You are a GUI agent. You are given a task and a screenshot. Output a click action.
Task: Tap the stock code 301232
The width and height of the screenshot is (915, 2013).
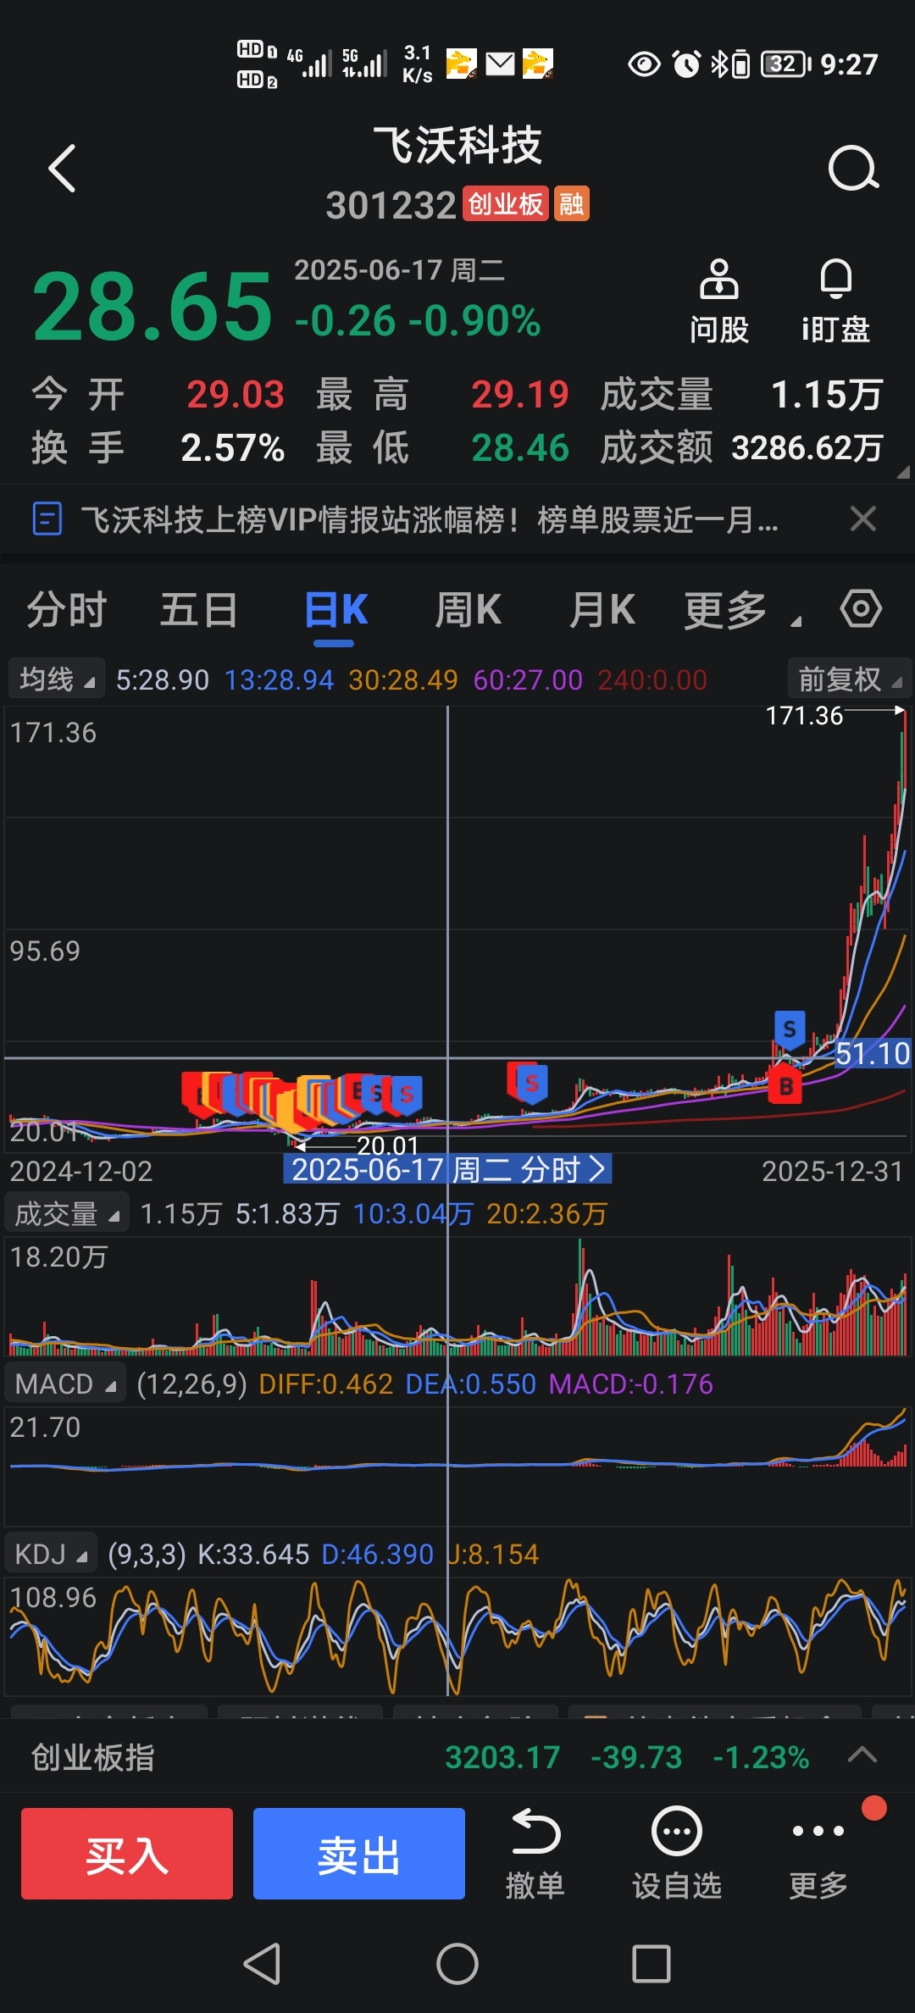pyautogui.click(x=391, y=205)
